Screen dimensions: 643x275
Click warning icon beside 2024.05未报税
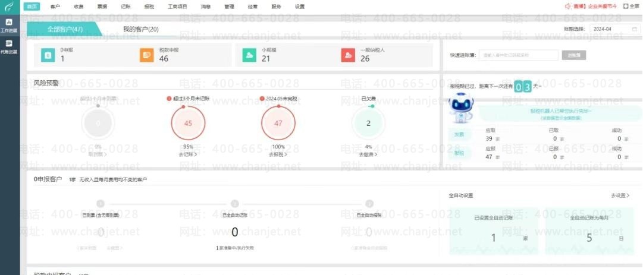pyautogui.click(x=262, y=99)
